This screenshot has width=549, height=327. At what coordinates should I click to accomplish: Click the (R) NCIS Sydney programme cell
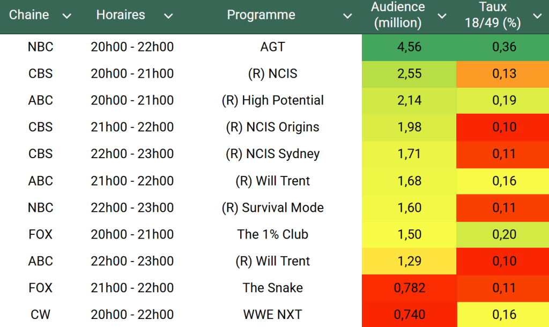(x=272, y=154)
